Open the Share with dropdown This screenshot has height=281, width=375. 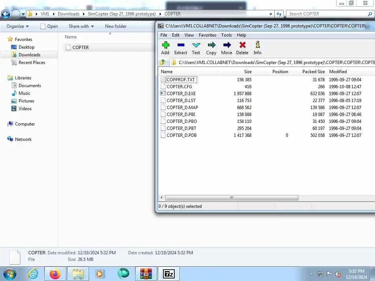coord(81,26)
